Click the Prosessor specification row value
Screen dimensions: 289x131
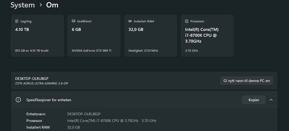tap(112, 121)
